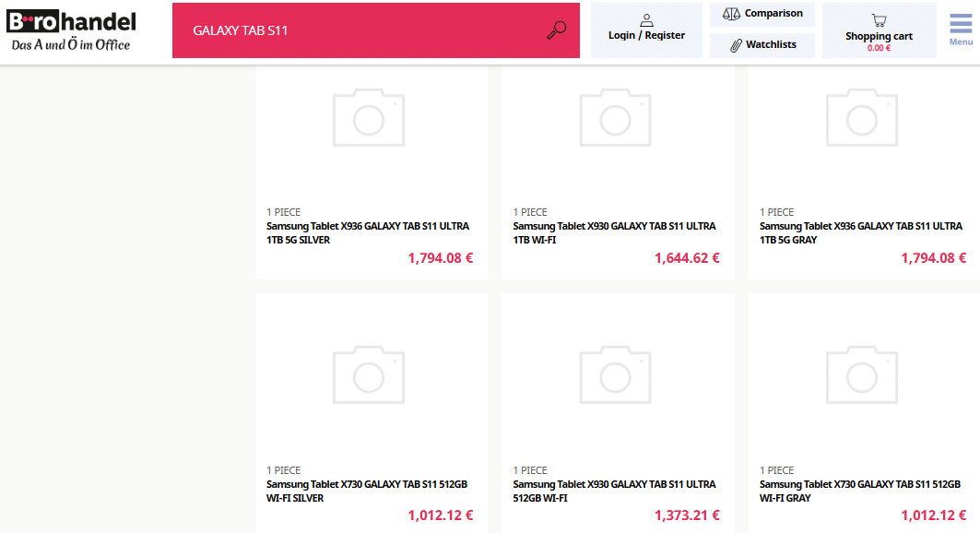Open X930 S11 Ultra 512GB Wi-Fi product
The image size is (980, 533).
(614, 491)
